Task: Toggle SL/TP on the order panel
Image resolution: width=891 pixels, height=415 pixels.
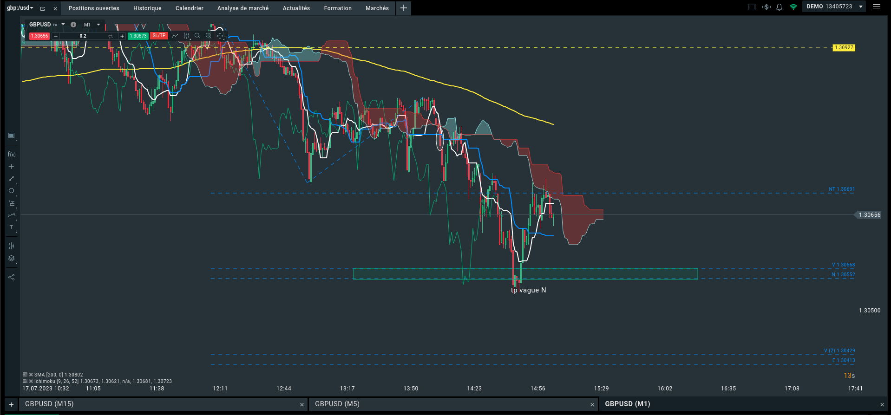Action: (x=159, y=36)
